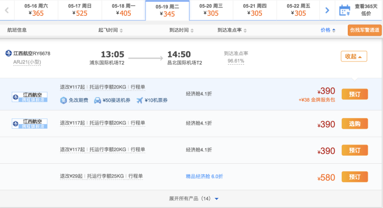Click the airplane icon for ¥10机票券
The width and height of the screenshot is (383, 208).
[140, 100]
